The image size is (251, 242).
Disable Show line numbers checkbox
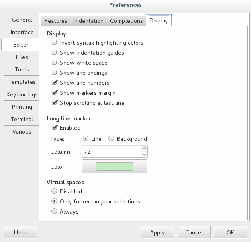(55, 83)
